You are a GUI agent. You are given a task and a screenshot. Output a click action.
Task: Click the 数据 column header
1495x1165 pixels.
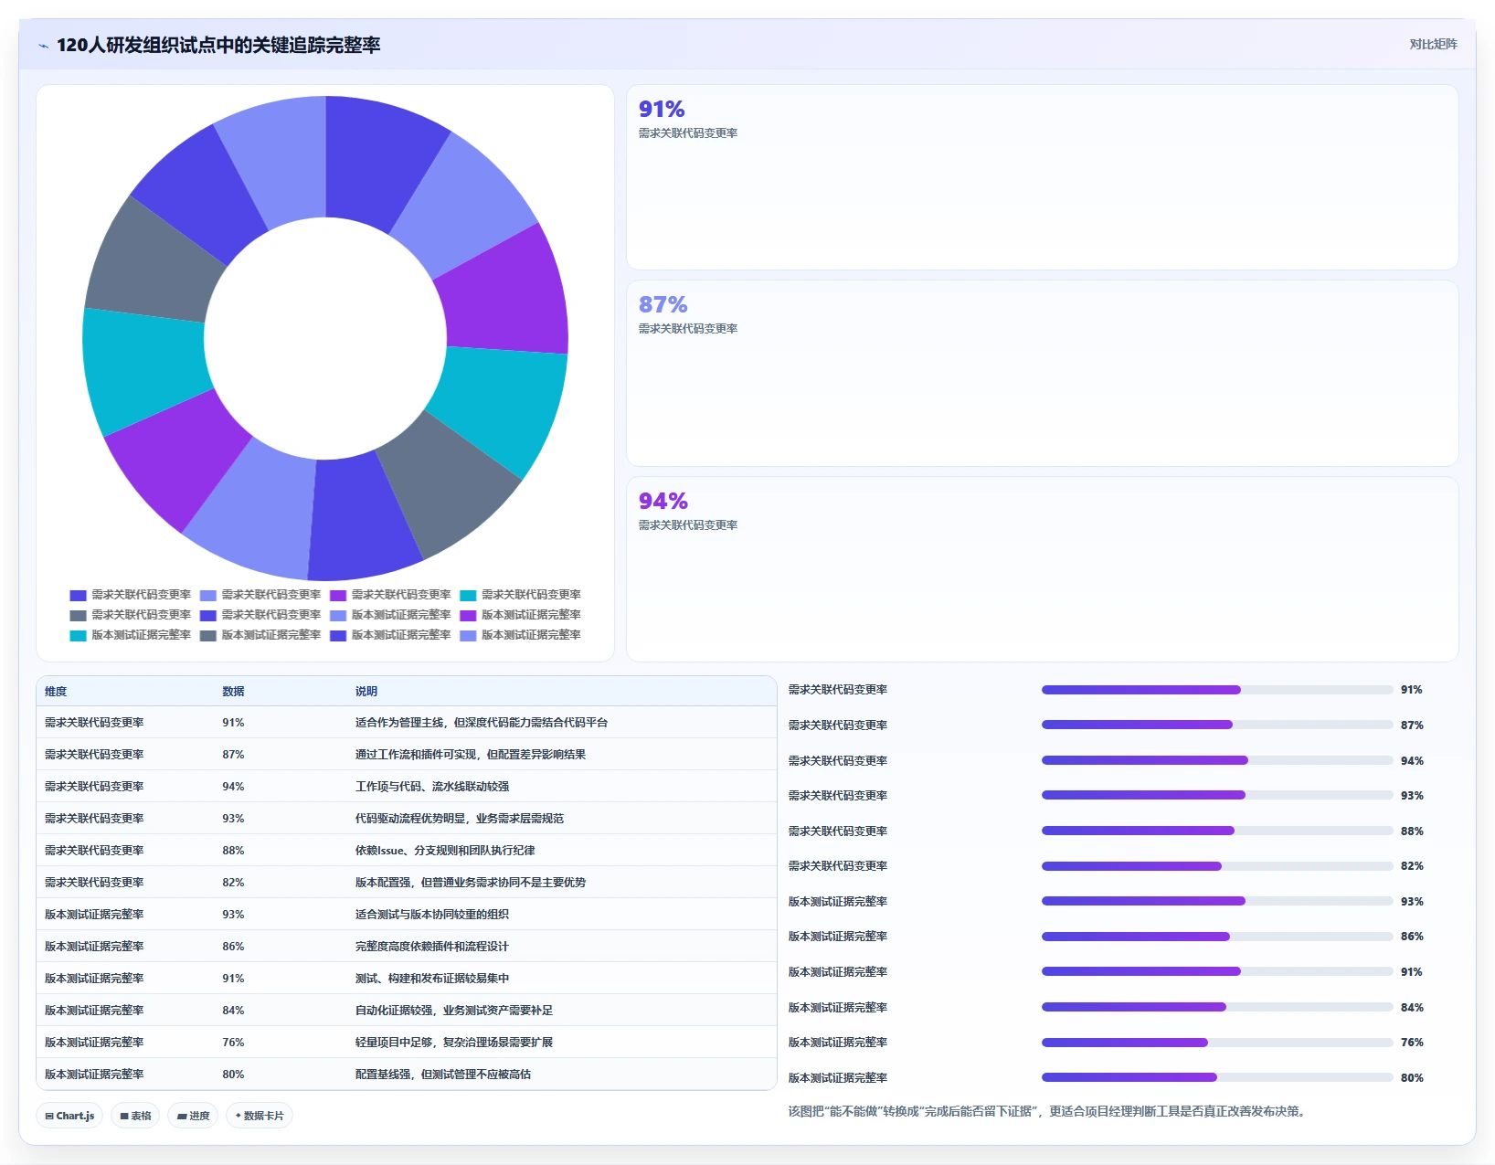(233, 692)
